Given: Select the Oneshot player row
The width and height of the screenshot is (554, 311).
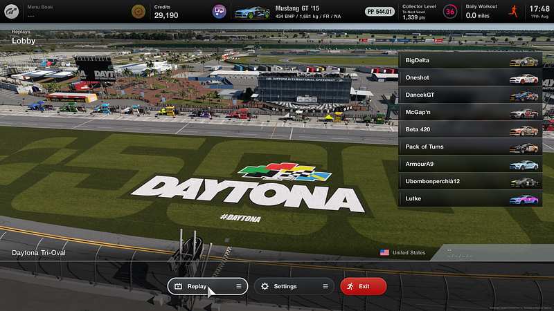Looking at the screenshot, I should click(470, 77).
